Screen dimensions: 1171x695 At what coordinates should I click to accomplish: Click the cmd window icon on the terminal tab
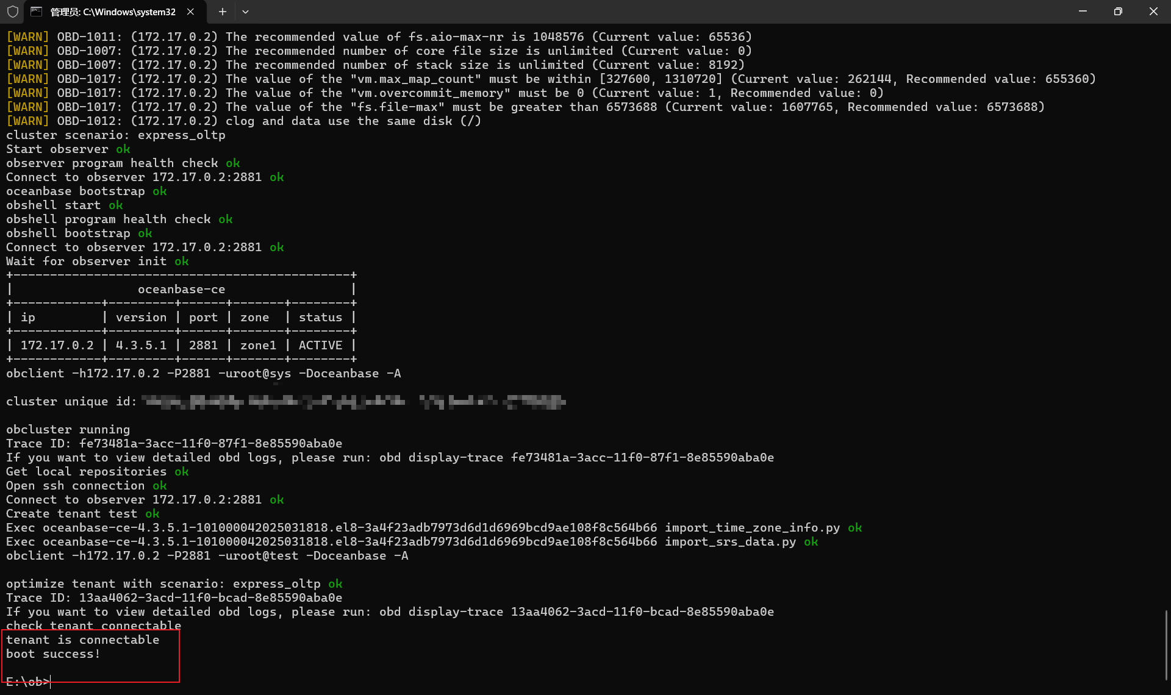pos(38,12)
